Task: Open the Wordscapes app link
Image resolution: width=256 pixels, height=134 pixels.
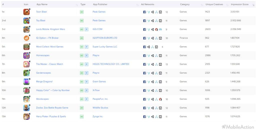Action: tap(42, 99)
